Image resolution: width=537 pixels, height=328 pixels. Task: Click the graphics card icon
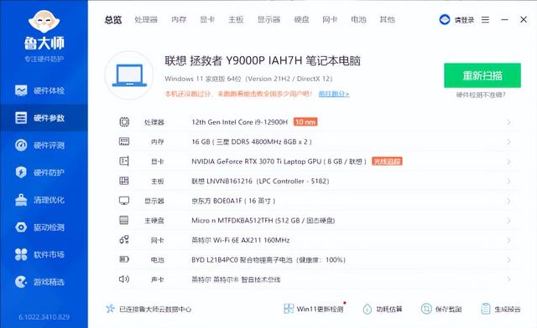[x=124, y=161]
